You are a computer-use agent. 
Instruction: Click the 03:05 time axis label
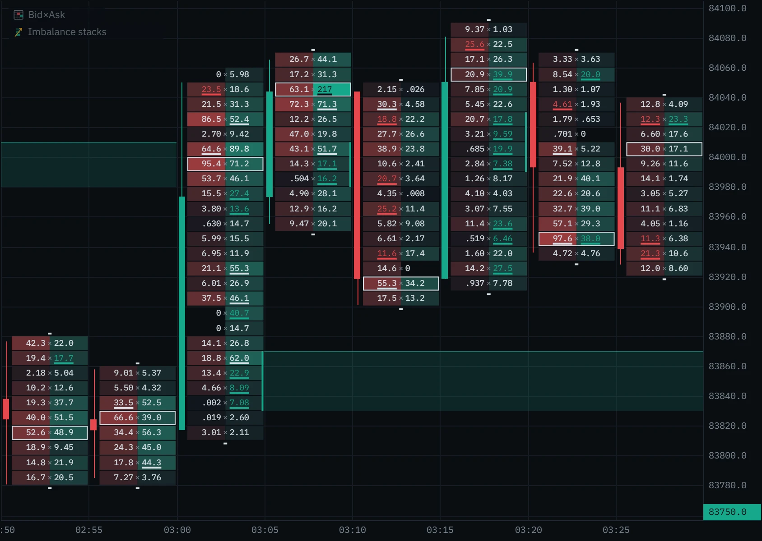[x=265, y=530]
